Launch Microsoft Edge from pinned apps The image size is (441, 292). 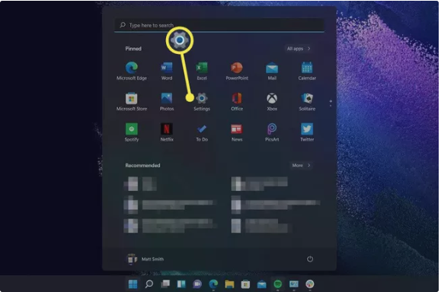click(132, 71)
